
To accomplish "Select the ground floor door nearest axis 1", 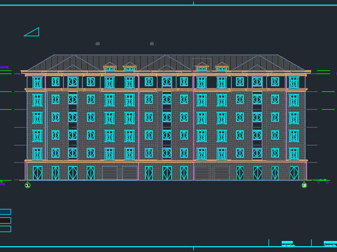I will click(x=37, y=173).
